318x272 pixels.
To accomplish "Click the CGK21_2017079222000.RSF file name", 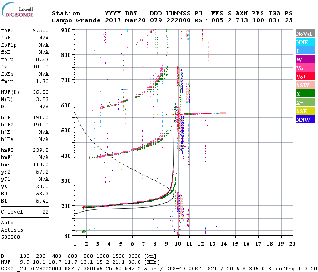I will coord(37,268).
